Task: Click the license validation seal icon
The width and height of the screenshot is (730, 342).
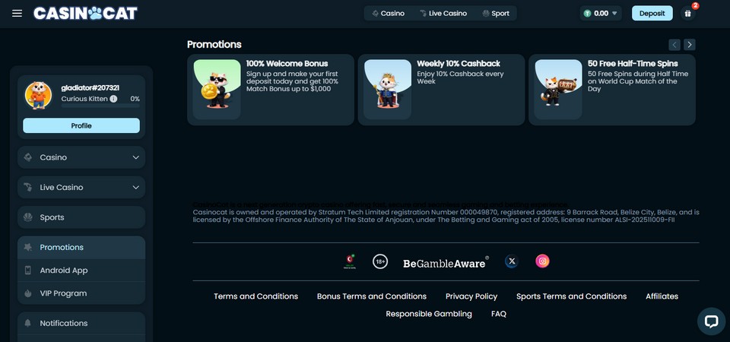Action: pyautogui.click(x=350, y=261)
